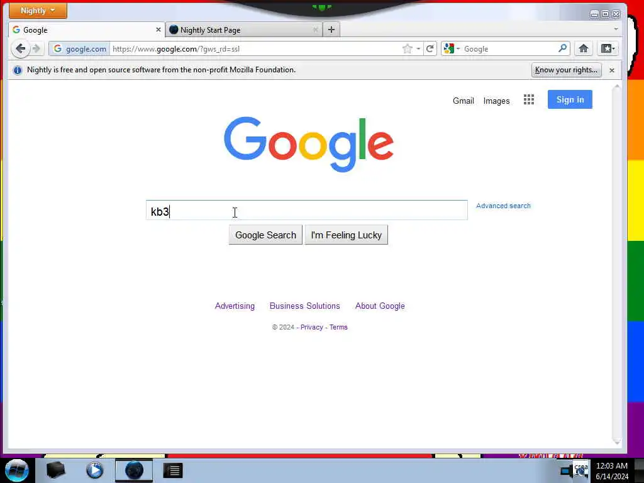Click the network tray icon
The width and height of the screenshot is (644, 483).
(x=567, y=470)
